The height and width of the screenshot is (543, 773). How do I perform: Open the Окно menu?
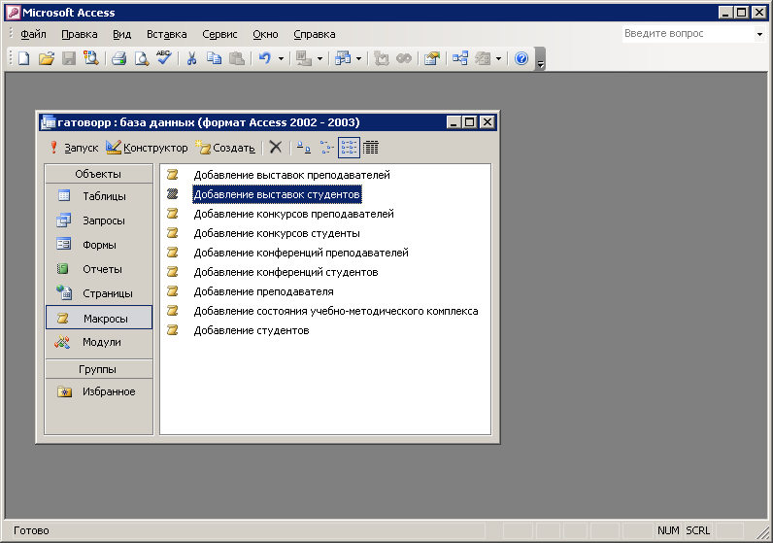(265, 35)
